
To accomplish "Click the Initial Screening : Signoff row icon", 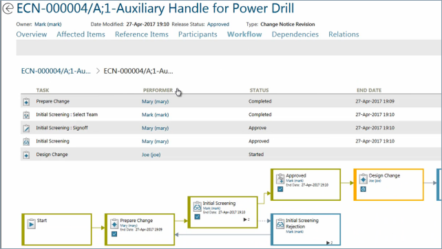I will (26, 128).
